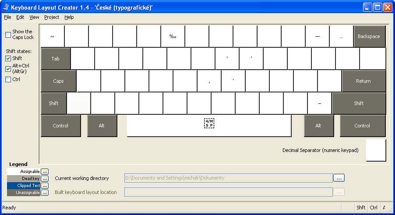Open the Project menu
Screen dimensions: 395x215
(x=52, y=17)
